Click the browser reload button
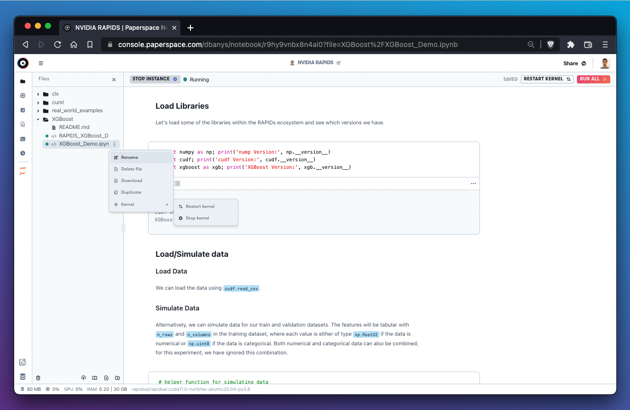This screenshot has height=410, width=630. pyautogui.click(x=58, y=44)
